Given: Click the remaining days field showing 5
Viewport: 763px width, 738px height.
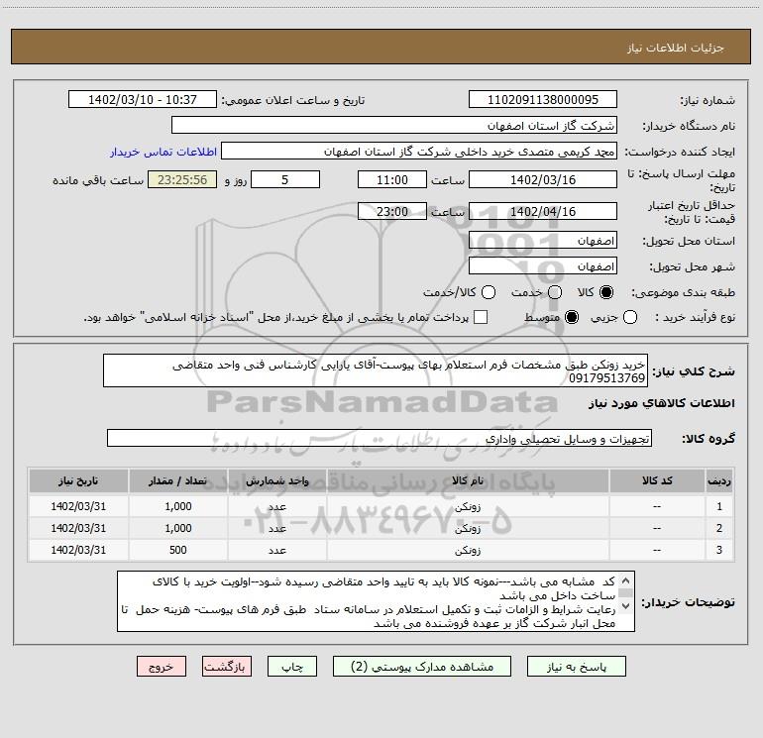Looking at the screenshot, I should coord(285,179).
